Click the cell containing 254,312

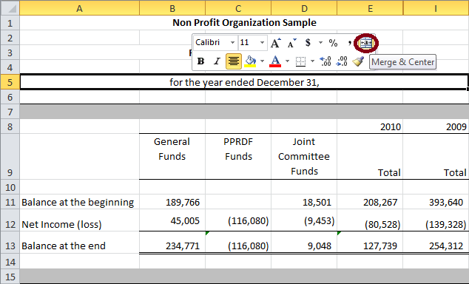point(436,243)
